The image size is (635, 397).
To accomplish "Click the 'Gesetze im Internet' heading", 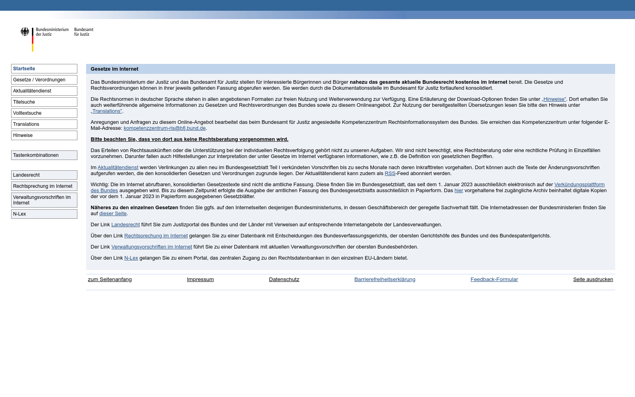I will tap(114, 69).
